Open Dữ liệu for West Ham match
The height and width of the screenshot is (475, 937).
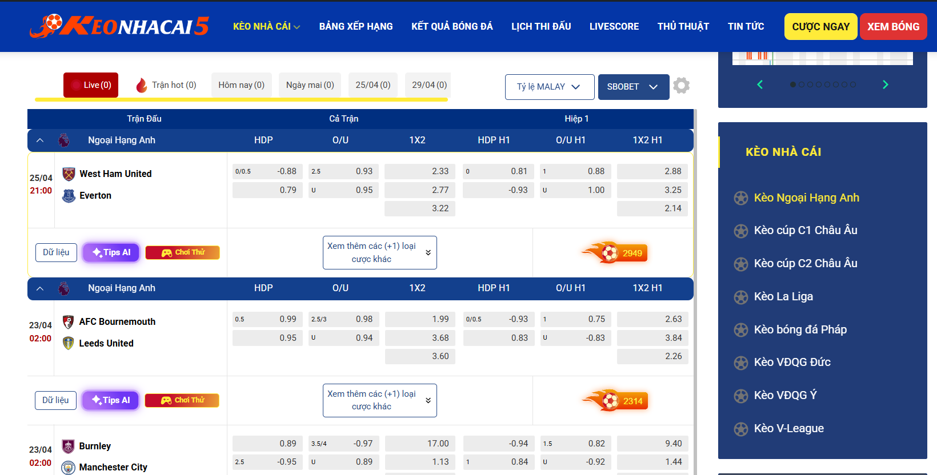(56, 252)
